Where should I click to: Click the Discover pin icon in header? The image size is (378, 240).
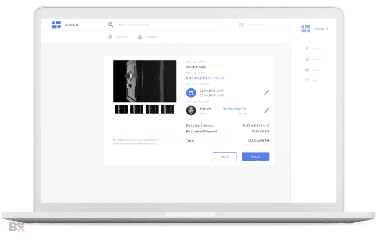point(110,37)
